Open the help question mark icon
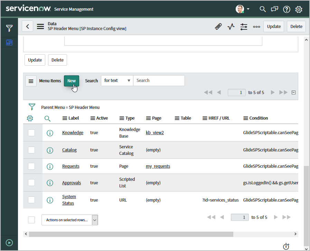Viewport: 310px width, 251px height. click(x=286, y=9)
